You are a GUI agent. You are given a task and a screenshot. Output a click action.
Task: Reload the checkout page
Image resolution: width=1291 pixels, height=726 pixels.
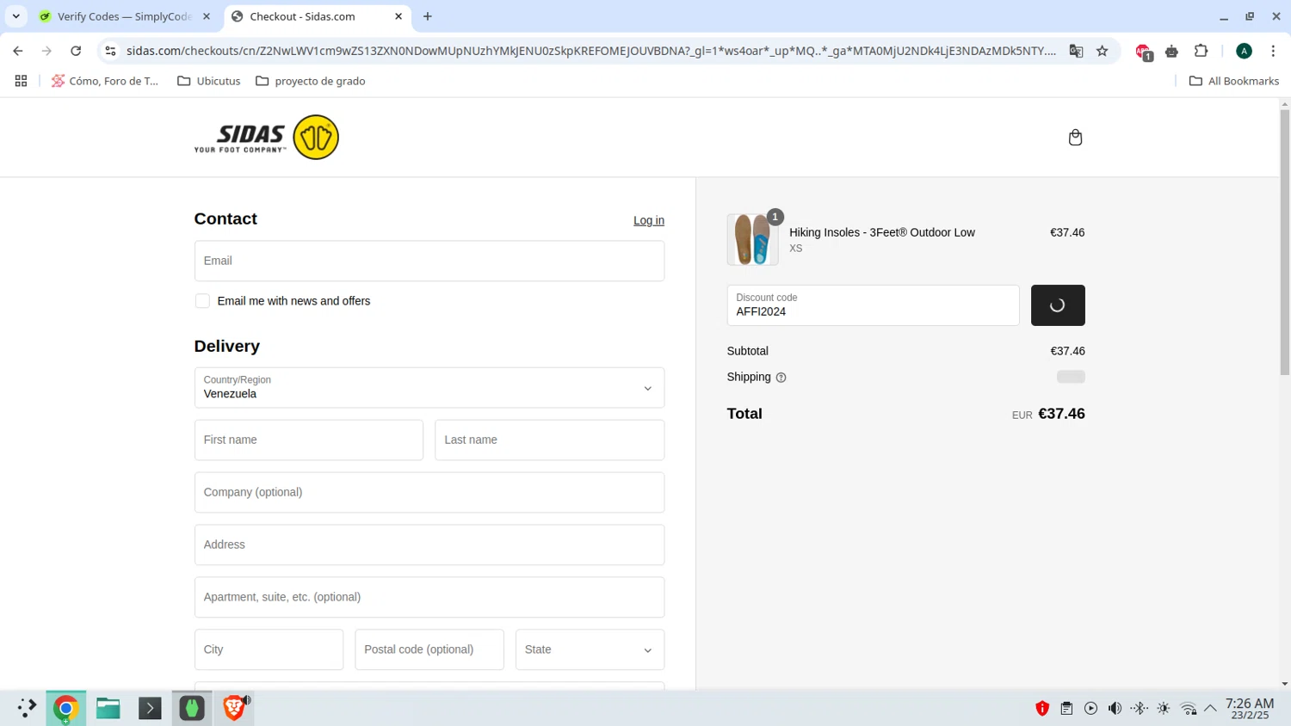click(x=76, y=51)
